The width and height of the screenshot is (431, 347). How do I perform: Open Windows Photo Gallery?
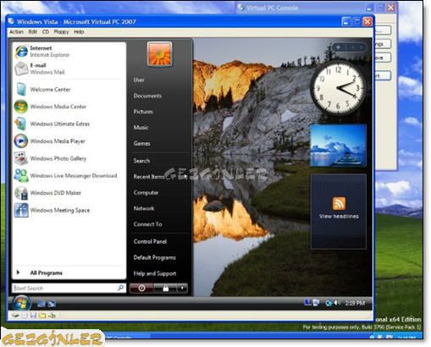[x=69, y=158]
